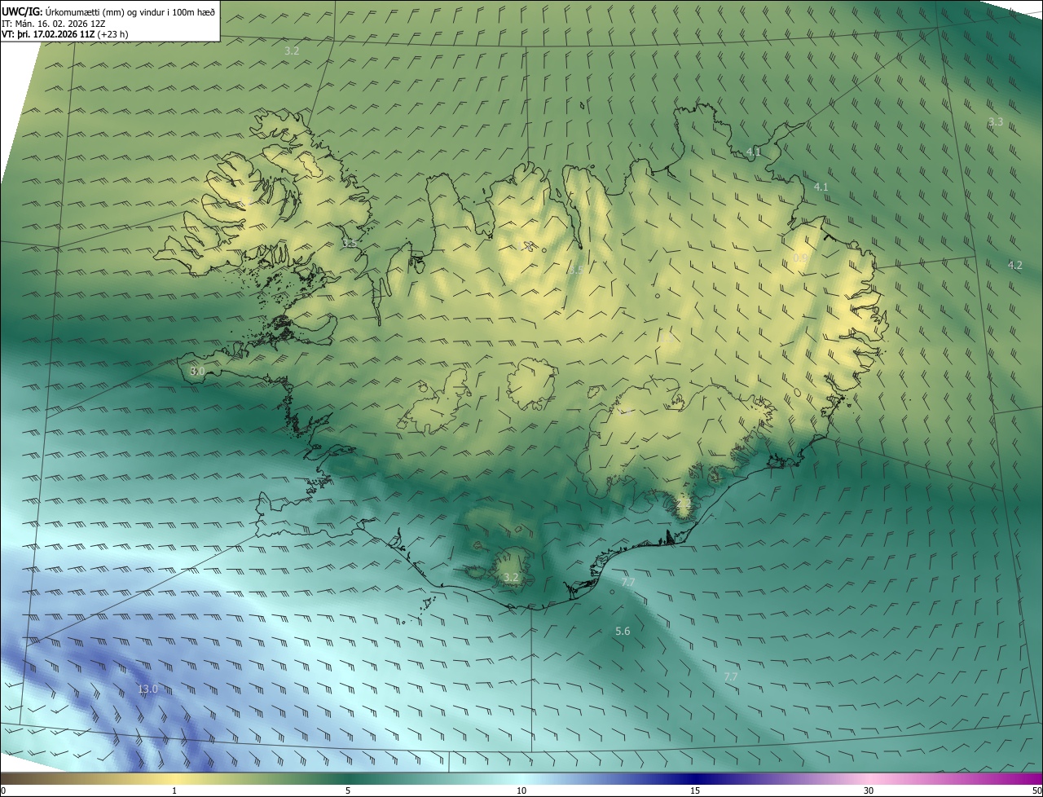The width and height of the screenshot is (1043, 797).
Task: Click the "3.0" value on Snæfellsnes peninsula
Action: coord(197,371)
